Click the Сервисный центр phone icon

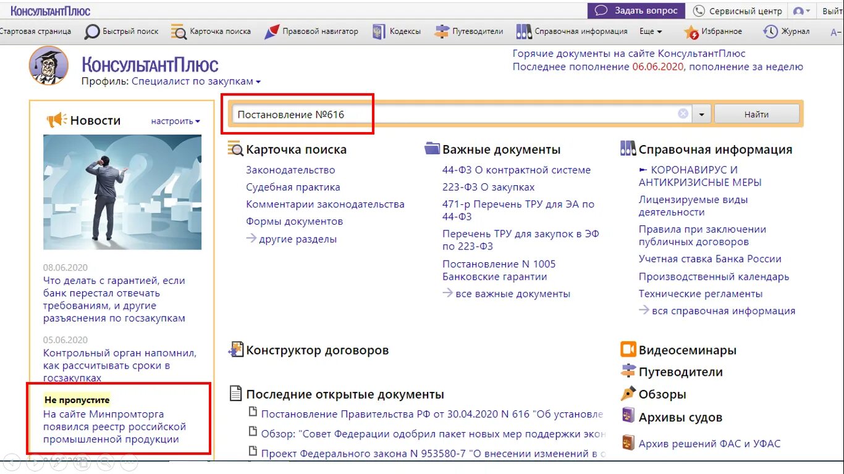coord(699,10)
